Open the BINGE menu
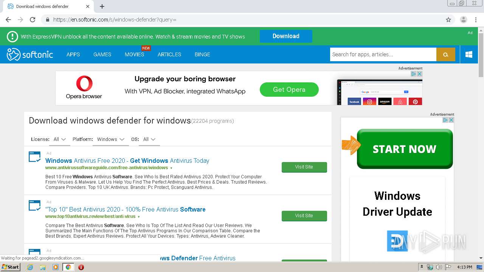Image resolution: width=484 pixels, height=272 pixels. coord(202,54)
